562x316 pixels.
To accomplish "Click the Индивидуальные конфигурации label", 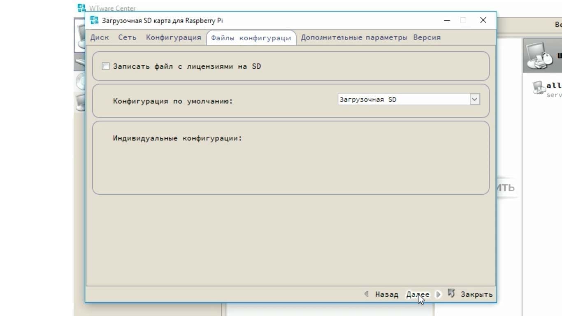I will click(x=178, y=138).
